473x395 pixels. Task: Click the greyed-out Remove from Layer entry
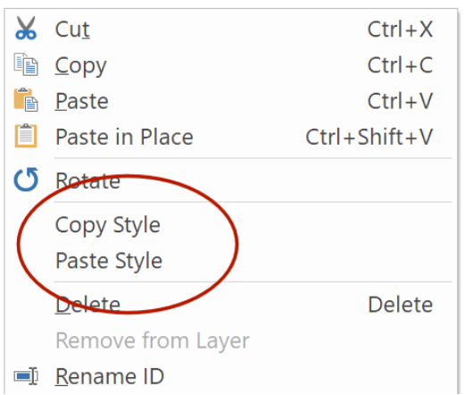[x=153, y=341]
